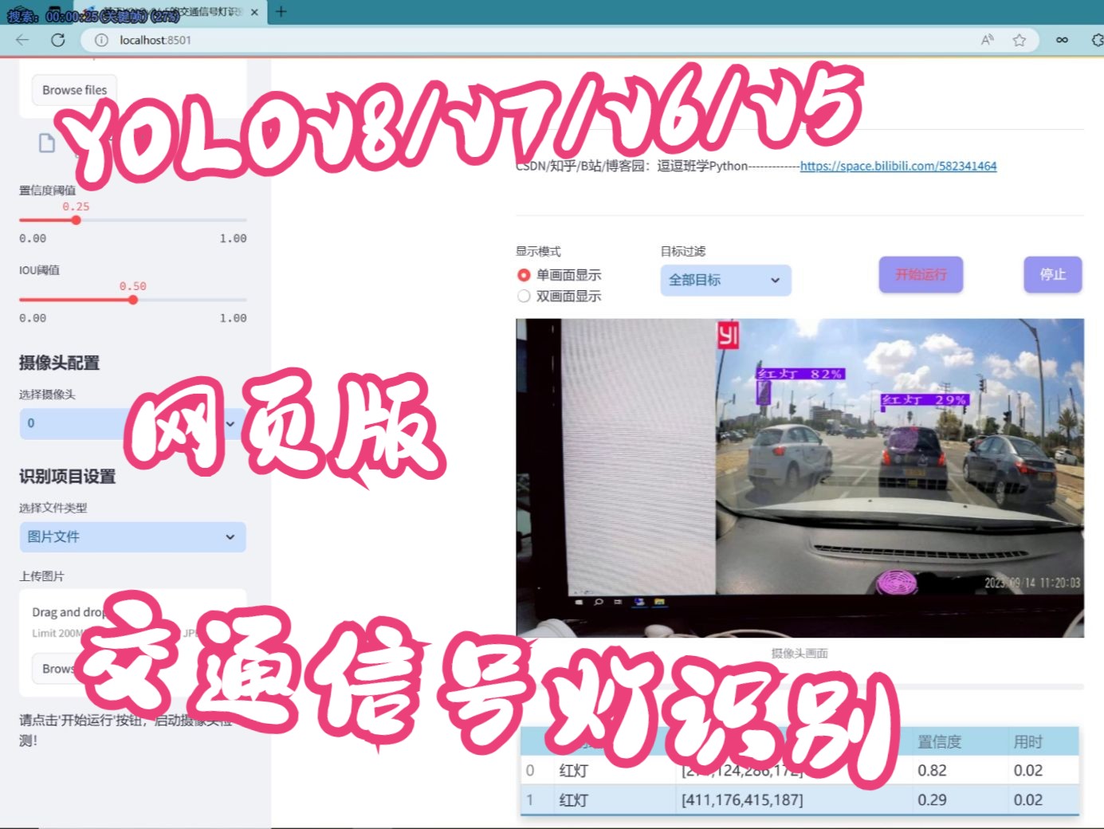This screenshot has width=1104, height=829.
Task: Open the bilibili space hyperlink
Action: [x=898, y=166]
